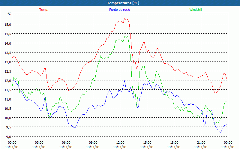240x150 pixels.
Task: Select the 06:00 time marker on the x-axis
Action: (66, 142)
